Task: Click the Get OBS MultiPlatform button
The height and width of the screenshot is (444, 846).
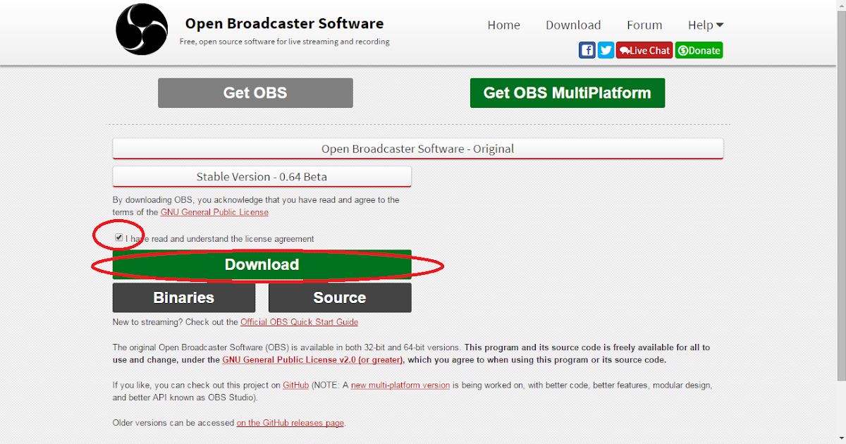Action: 567,92
